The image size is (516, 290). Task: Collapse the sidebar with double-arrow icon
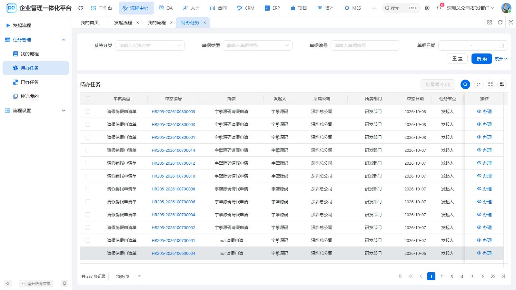coord(8,284)
